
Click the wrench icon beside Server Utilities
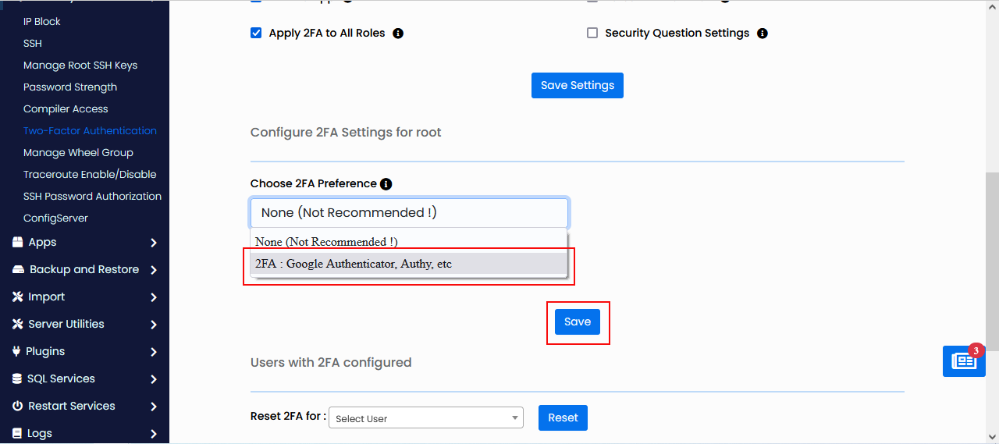pos(17,324)
